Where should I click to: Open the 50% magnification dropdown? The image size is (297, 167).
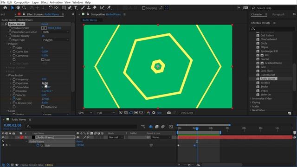[x=85, y=113]
